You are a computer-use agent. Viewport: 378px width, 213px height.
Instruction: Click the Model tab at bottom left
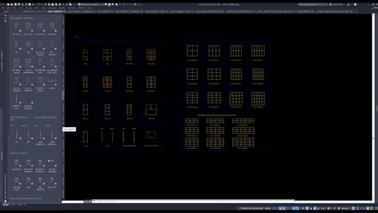pyautogui.click(x=6, y=205)
